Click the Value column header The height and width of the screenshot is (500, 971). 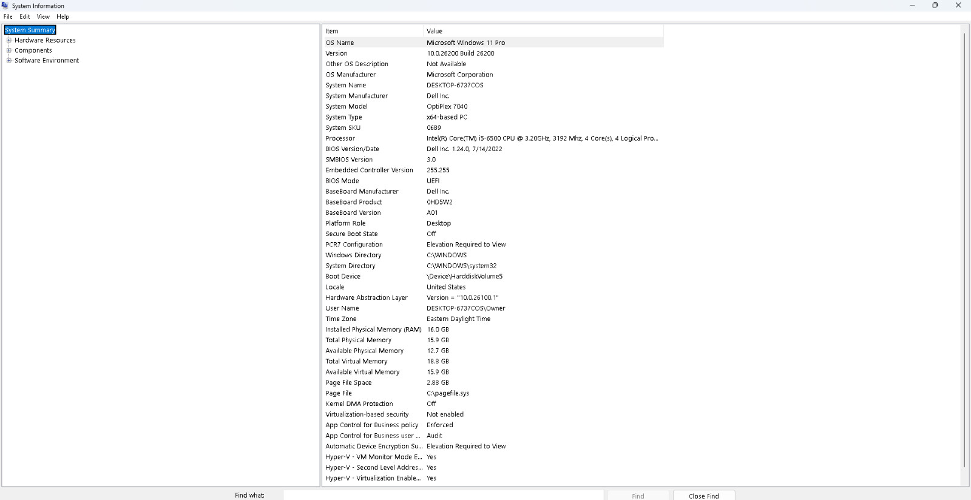pyautogui.click(x=543, y=31)
